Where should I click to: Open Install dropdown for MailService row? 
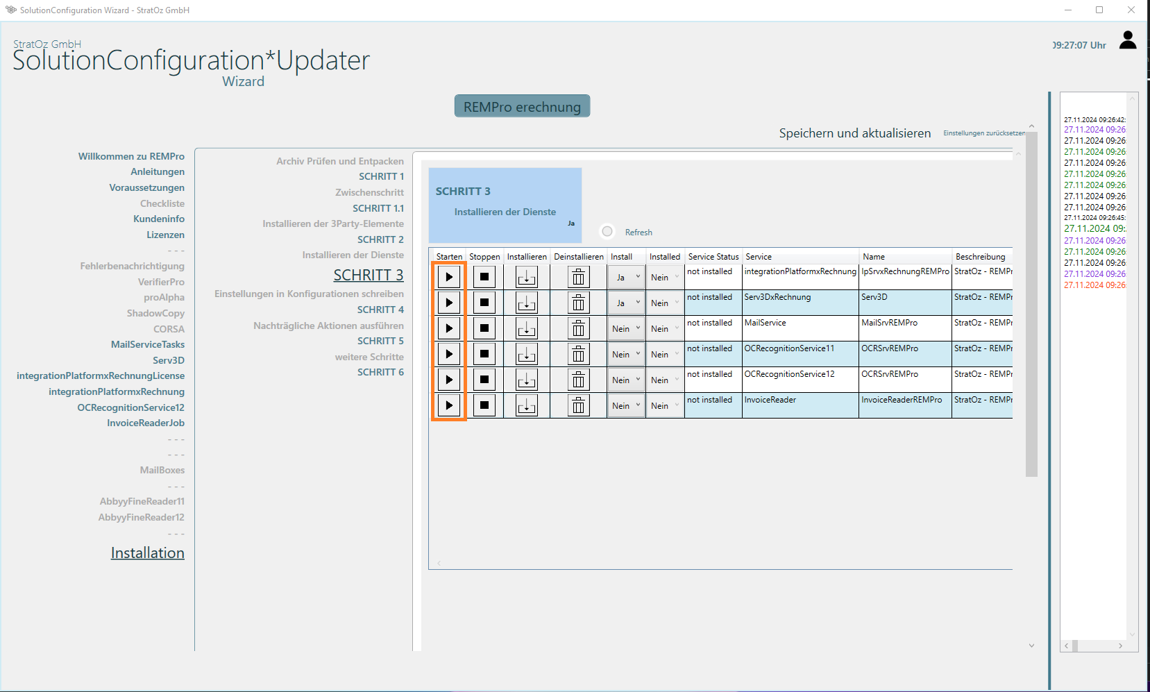626,328
